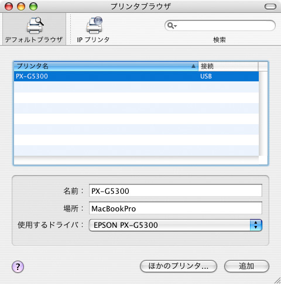Select the デフォルトブラウザ printer icon

[x=35, y=25]
